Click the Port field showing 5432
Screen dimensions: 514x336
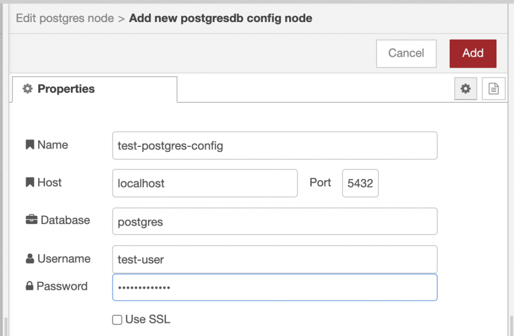click(360, 183)
